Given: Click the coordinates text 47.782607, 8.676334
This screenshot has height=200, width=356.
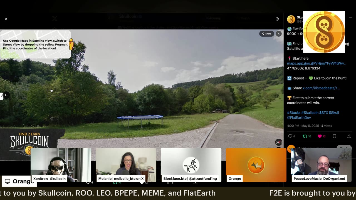Looking at the screenshot, I should [x=303, y=68].
